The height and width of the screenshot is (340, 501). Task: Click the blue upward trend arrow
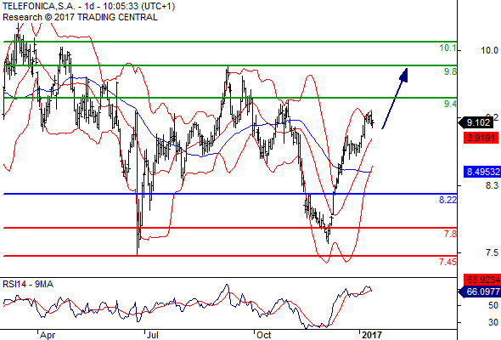pyautogui.click(x=395, y=99)
